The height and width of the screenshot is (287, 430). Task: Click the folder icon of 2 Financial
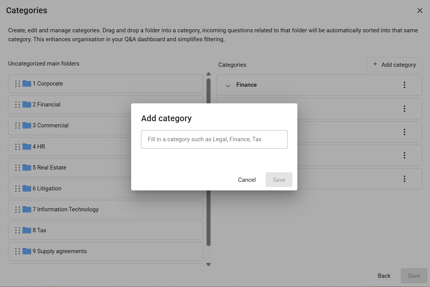[27, 105]
